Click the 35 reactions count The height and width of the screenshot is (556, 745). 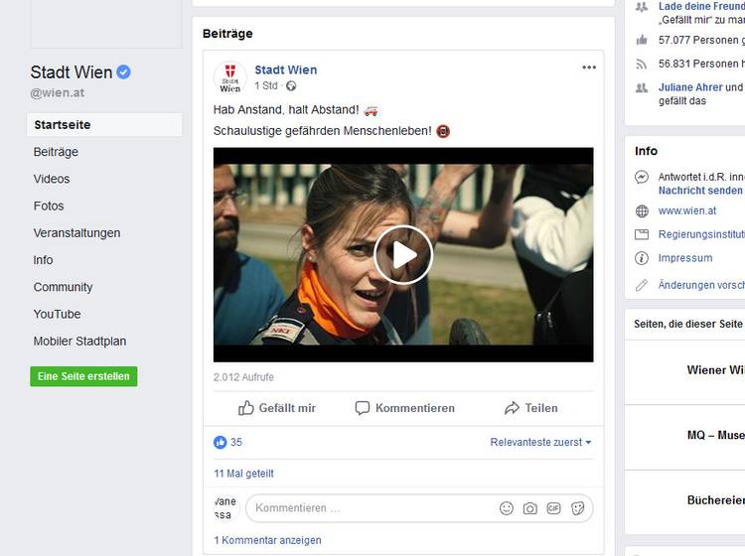tap(236, 442)
